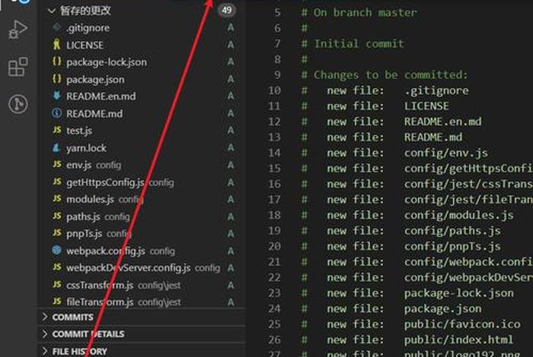Click editor line 'new file: config/env.js'
The image size is (533, 357).
394,153
